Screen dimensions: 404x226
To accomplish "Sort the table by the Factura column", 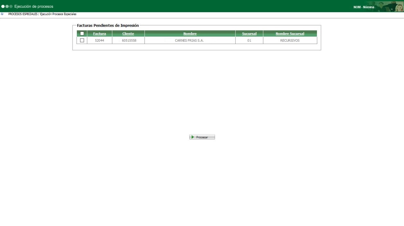I will pyautogui.click(x=100, y=33).
